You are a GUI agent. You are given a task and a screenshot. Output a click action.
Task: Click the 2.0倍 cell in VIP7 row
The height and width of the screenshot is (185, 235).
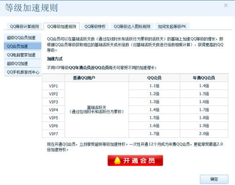pyautogui.click(x=204, y=134)
